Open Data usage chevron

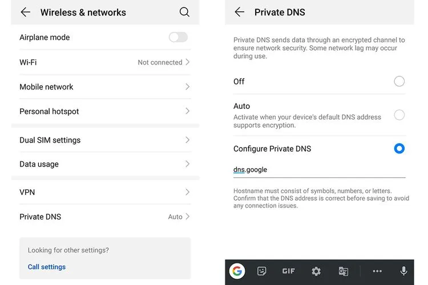188,164
